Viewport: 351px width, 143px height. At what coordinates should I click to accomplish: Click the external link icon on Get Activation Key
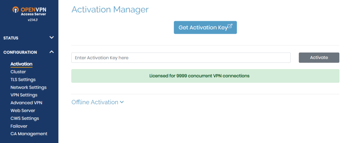point(230,27)
